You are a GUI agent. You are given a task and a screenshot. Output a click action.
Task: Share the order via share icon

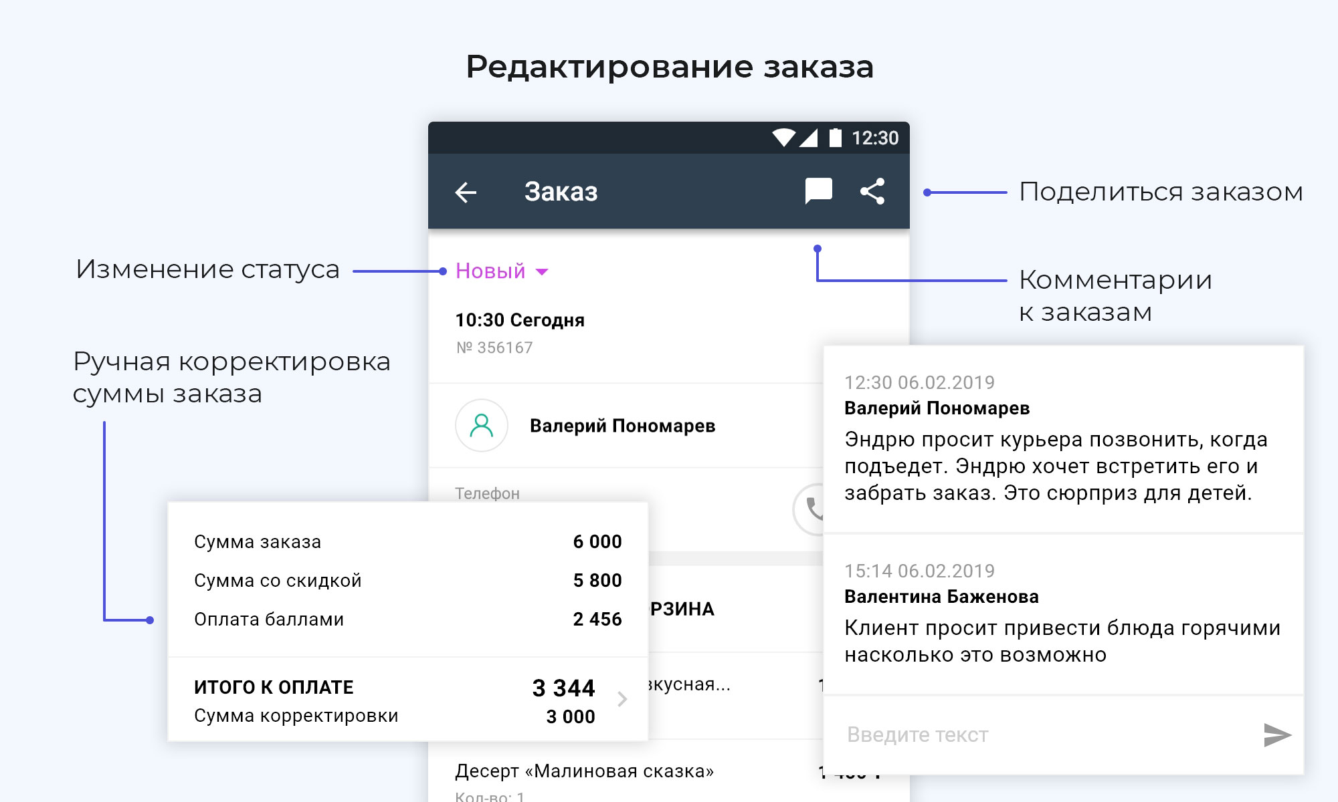click(872, 191)
